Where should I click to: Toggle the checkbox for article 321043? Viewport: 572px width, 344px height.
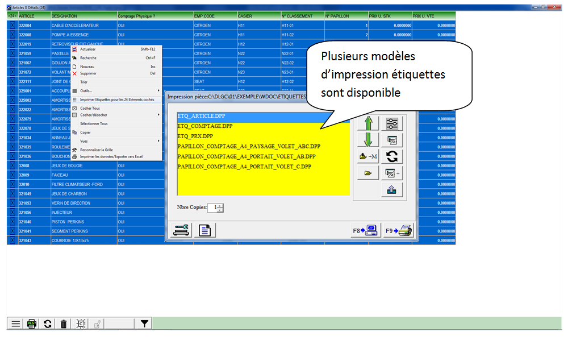(12, 241)
